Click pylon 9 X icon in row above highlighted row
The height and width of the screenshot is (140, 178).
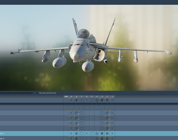pyautogui.click(x=71, y=128)
